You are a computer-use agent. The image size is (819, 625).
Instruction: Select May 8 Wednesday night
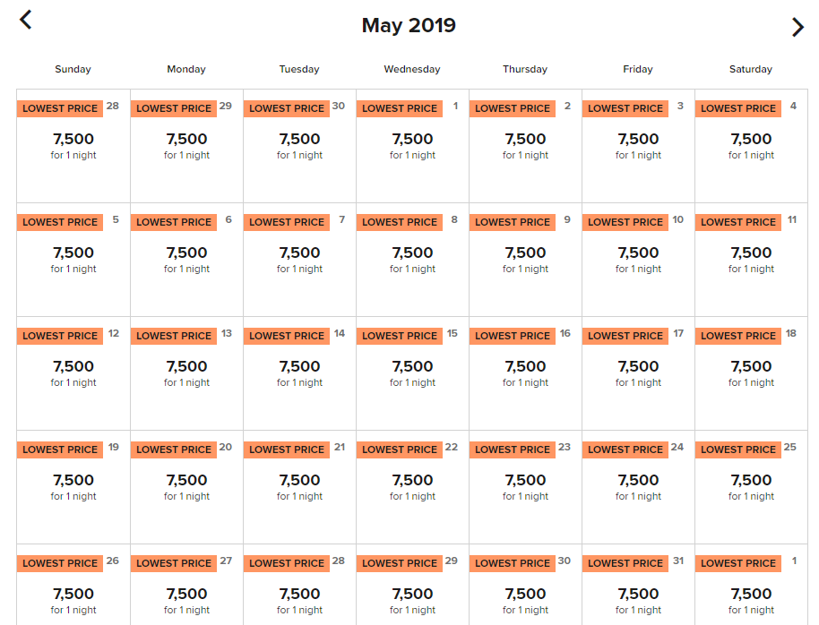tap(412, 260)
